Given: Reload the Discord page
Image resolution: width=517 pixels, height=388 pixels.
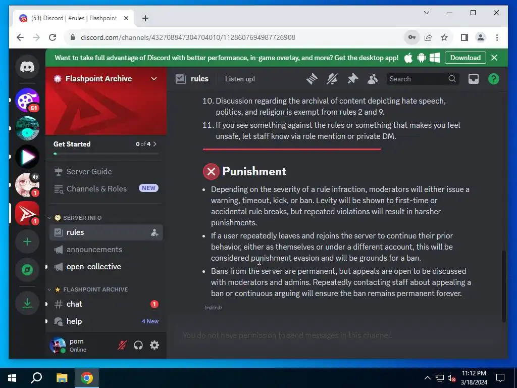Looking at the screenshot, I should [53, 37].
